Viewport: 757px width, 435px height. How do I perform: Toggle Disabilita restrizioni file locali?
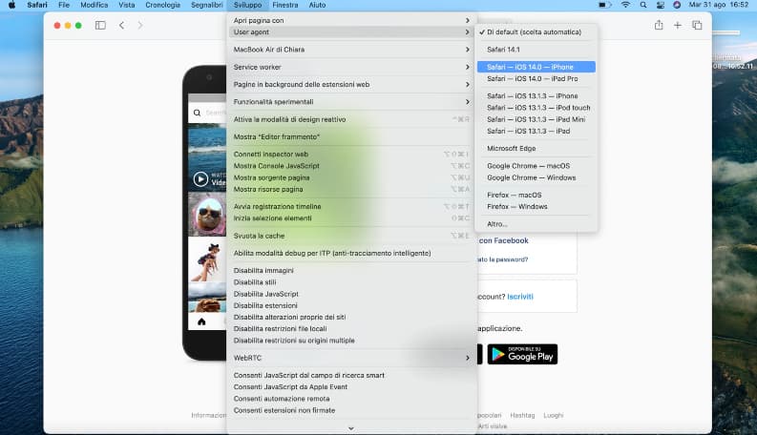coord(351,328)
